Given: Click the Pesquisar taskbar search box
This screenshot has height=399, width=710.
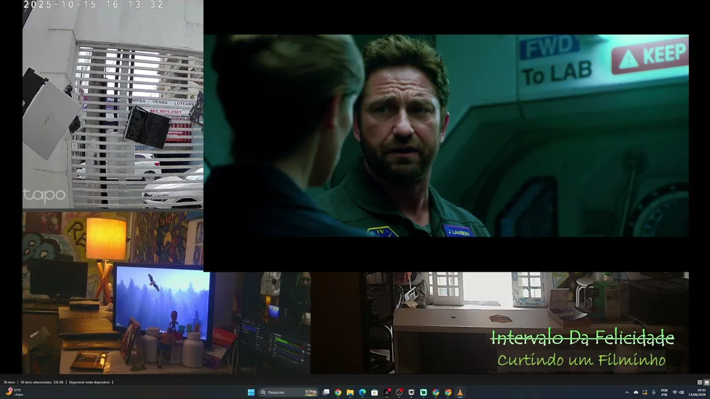Looking at the screenshot, I should (289, 392).
